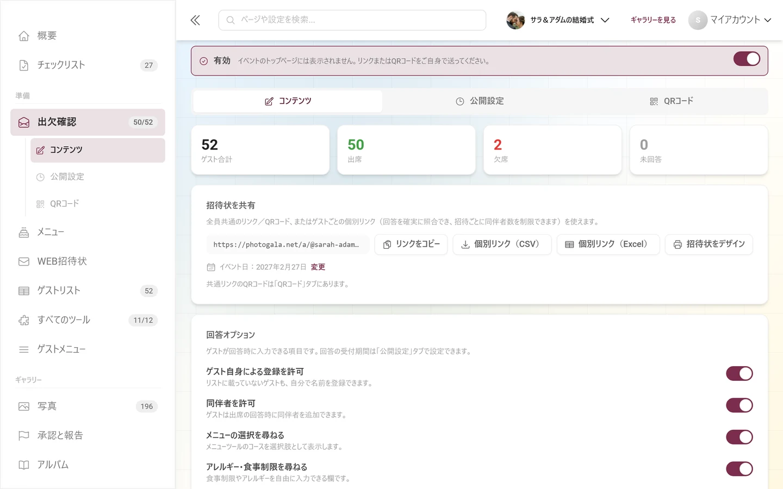783x489 pixels.
Task: Click the チェックリスト document icon
Action: click(24, 65)
